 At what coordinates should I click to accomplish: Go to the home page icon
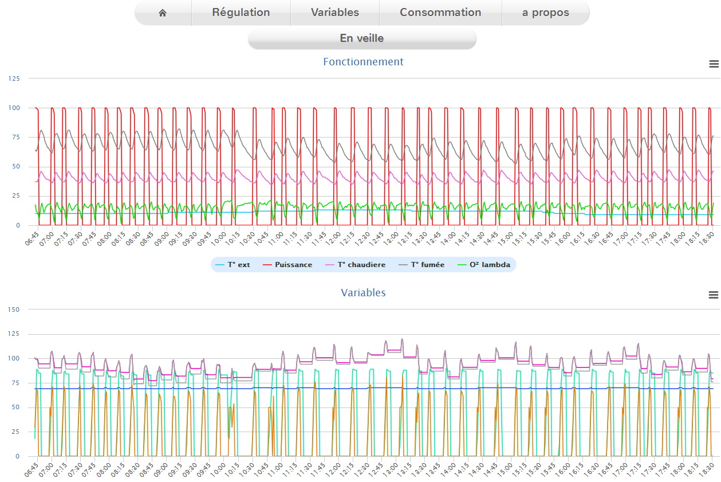(163, 13)
